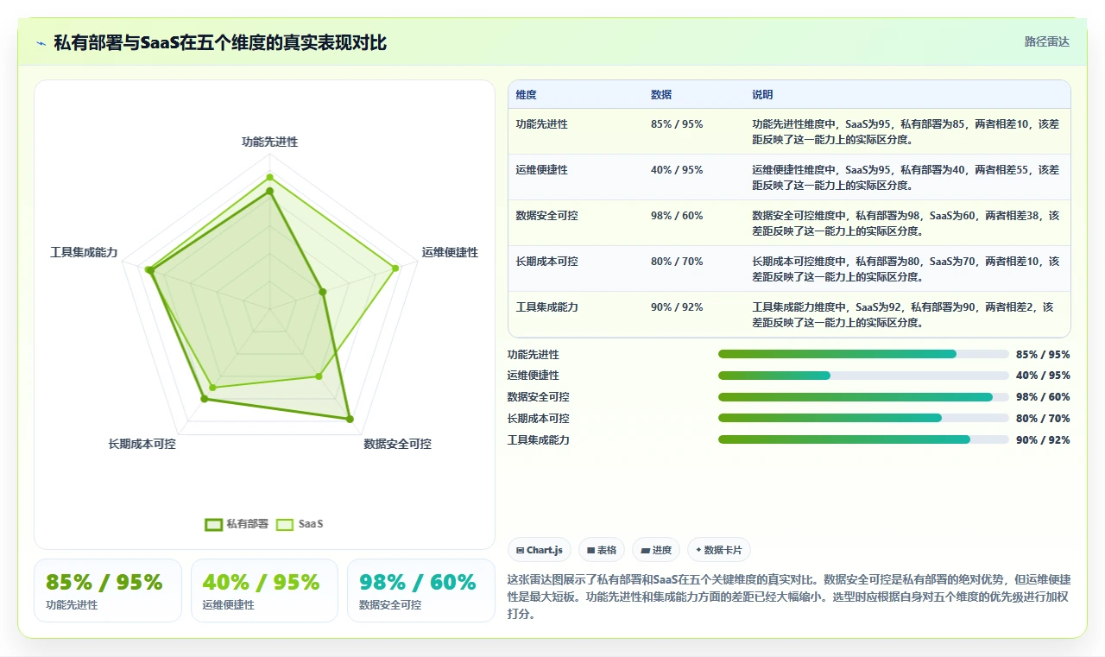
Task: Toggle the SaaS legend item
Action: click(300, 524)
